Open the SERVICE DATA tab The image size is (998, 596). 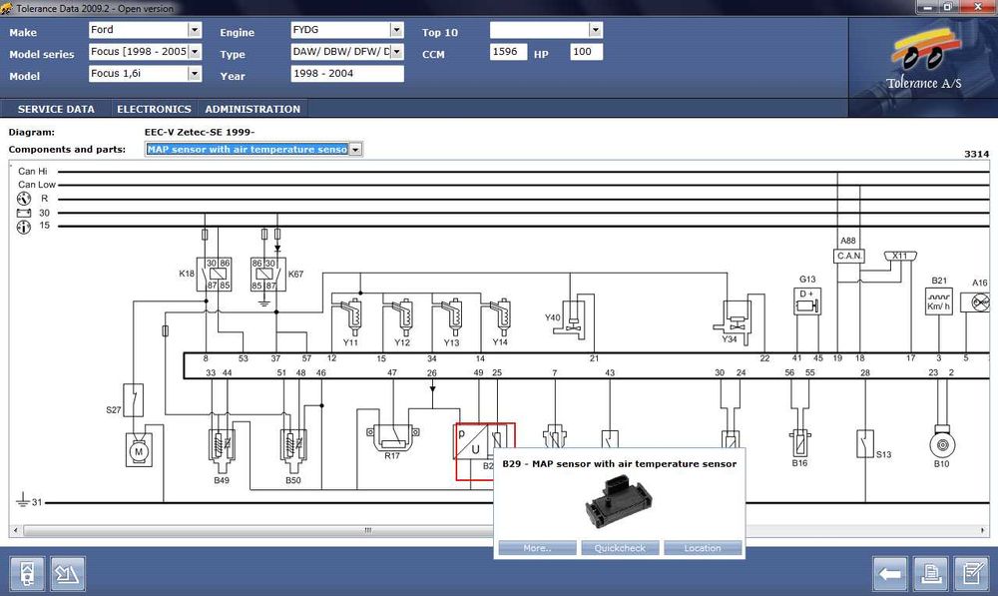(56, 109)
